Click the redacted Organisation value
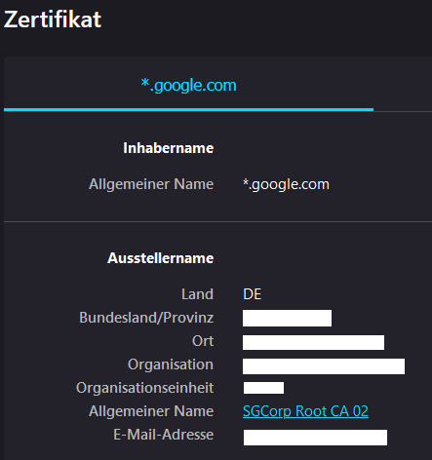The width and height of the screenshot is (432, 460). pos(324,366)
